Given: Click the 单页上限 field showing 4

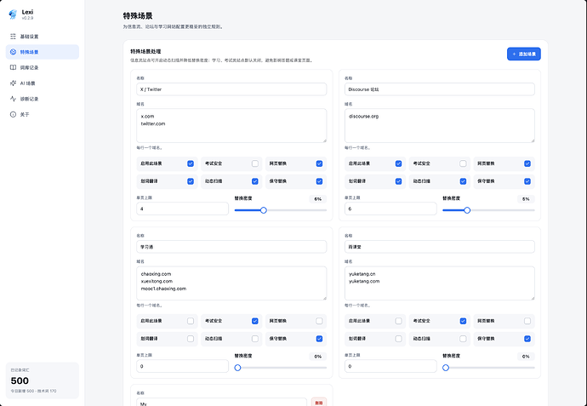Looking at the screenshot, I should (183, 209).
